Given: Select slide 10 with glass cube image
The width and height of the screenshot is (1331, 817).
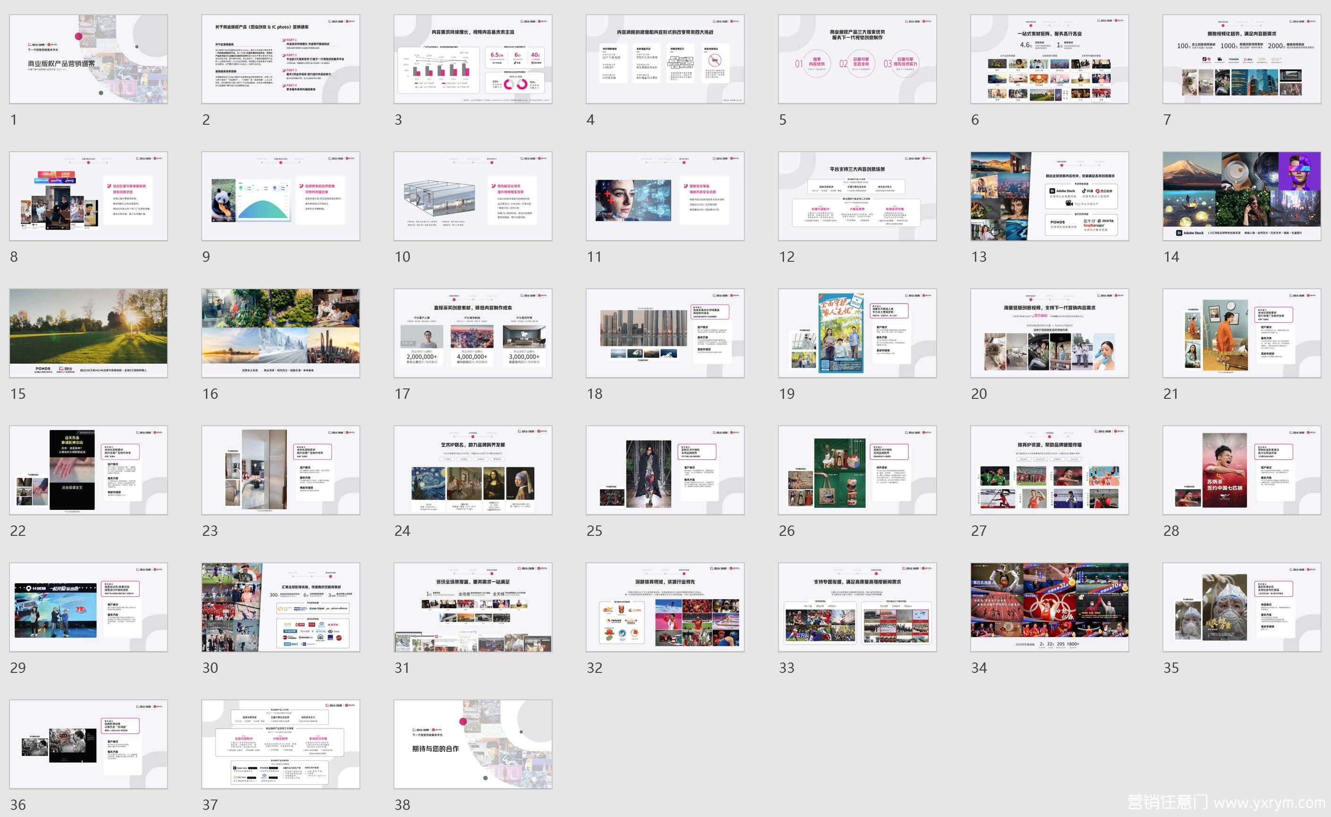Looking at the screenshot, I should click(473, 196).
